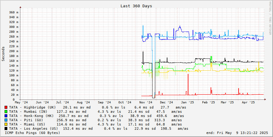
Task: Click the 'Seconds' y-axis label
Action: tap(3, 54)
